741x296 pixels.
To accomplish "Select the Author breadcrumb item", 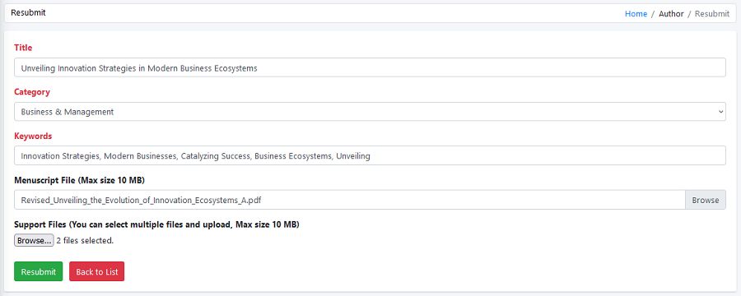I will point(671,14).
